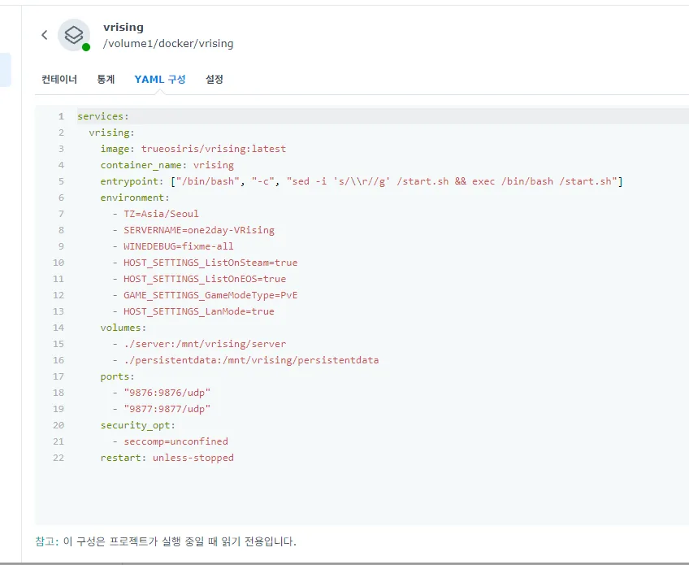Click the /volume1/docker/vrising path text

168,44
